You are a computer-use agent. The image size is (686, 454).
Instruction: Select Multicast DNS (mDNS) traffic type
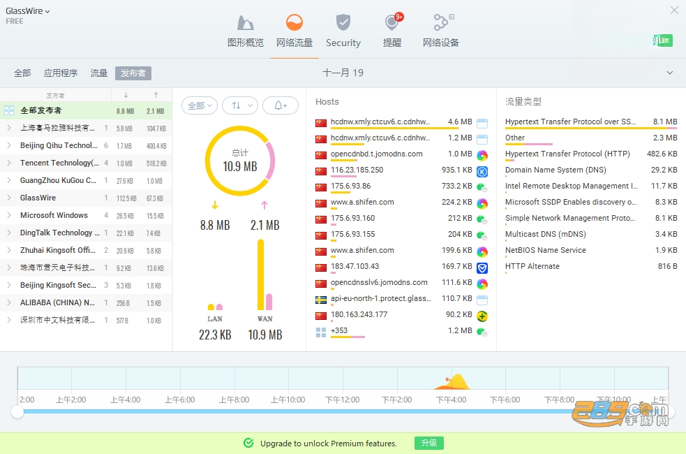(591, 235)
